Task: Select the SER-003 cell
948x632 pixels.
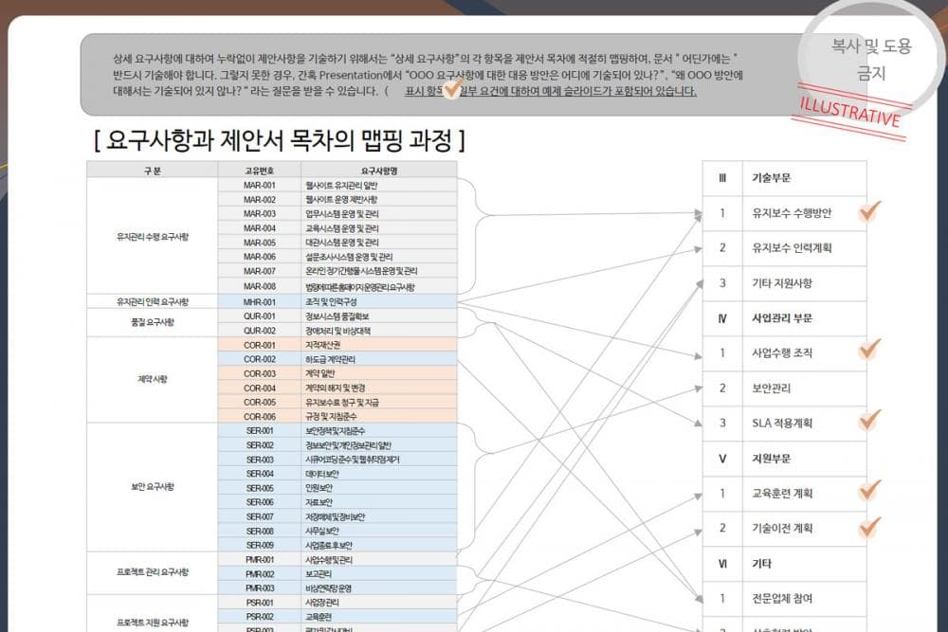Action: click(260, 460)
